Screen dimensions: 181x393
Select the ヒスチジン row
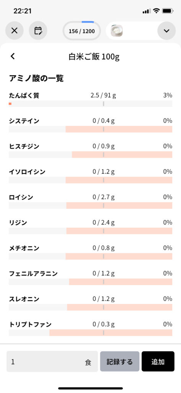90,150
